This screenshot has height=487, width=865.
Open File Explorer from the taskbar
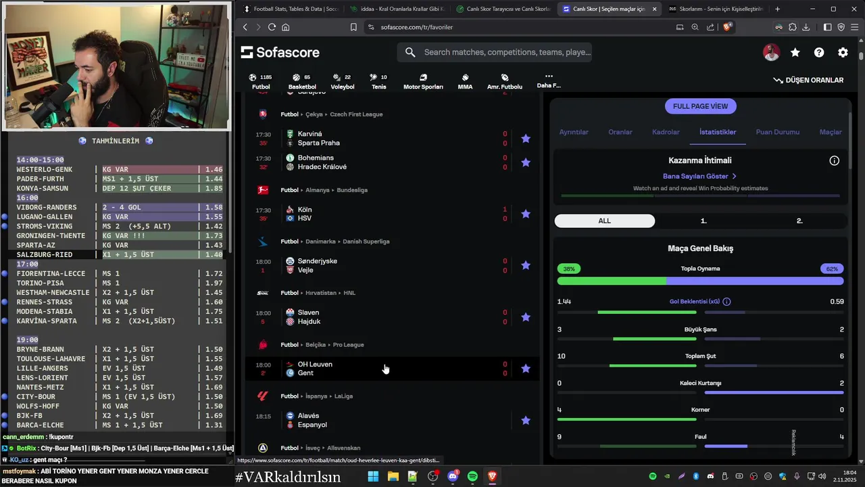coord(393,476)
